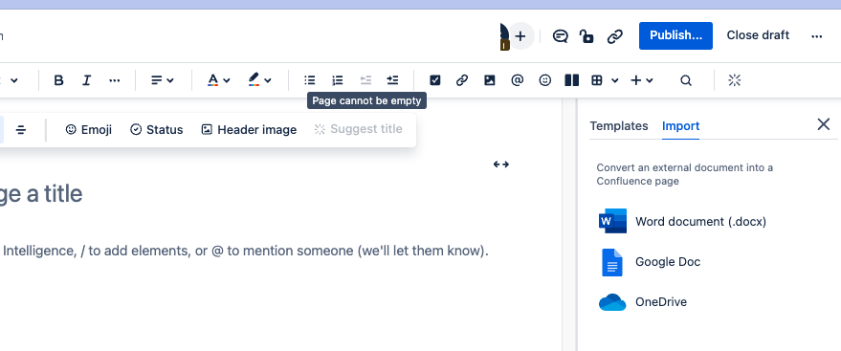
Task: Select the center title alignment icon
Action: tap(21, 130)
